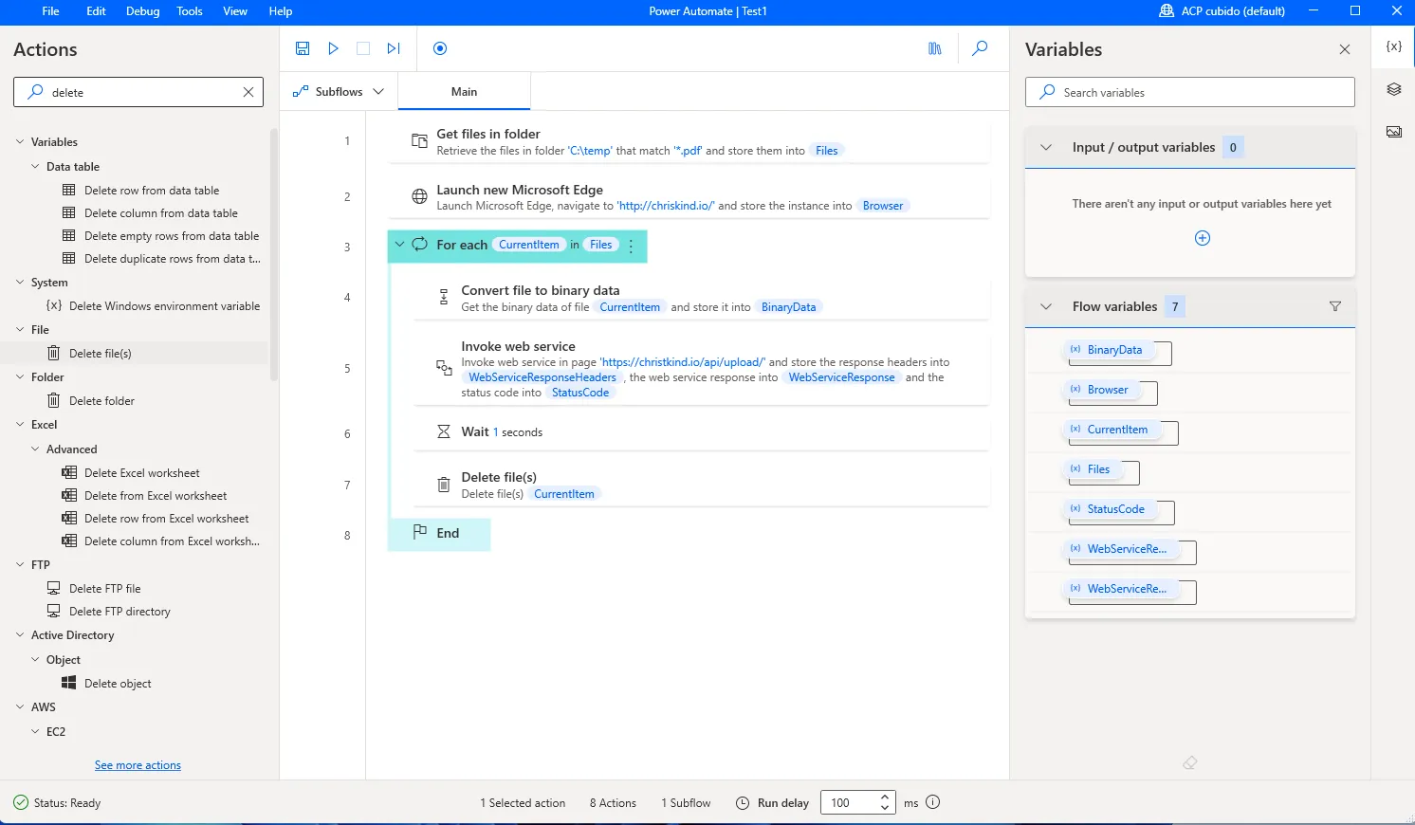Open the Images icon in right sidebar
This screenshot has width=1415, height=825.
tap(1393, 132)
